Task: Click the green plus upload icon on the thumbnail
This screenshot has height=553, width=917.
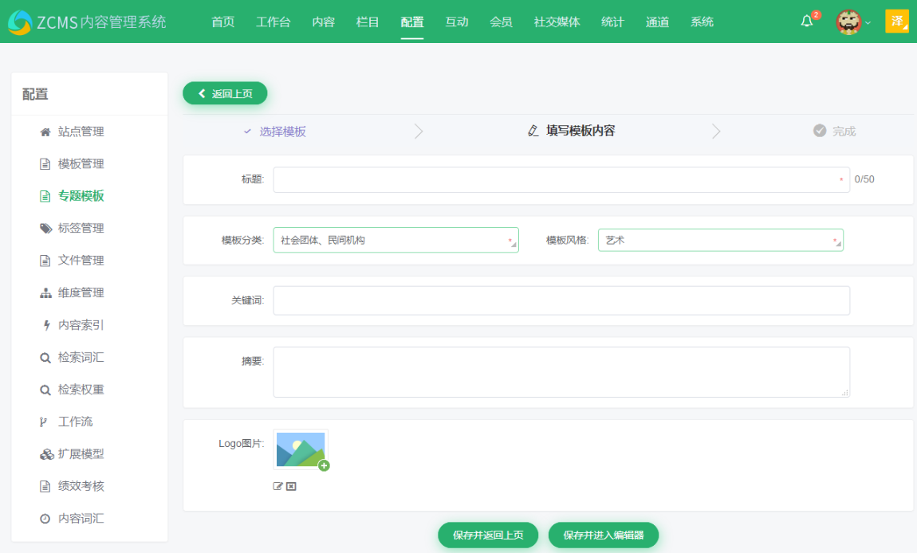Action: (x=322, y=465)
